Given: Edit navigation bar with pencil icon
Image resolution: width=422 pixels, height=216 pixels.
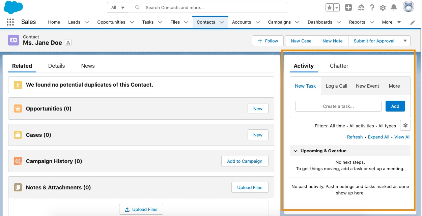Looking at the screenshot, I should pos(413,22).
